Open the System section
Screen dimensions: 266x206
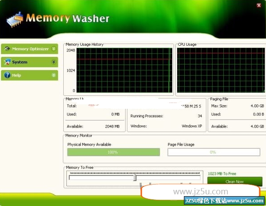pyautogui.click(x=30, y=62)
